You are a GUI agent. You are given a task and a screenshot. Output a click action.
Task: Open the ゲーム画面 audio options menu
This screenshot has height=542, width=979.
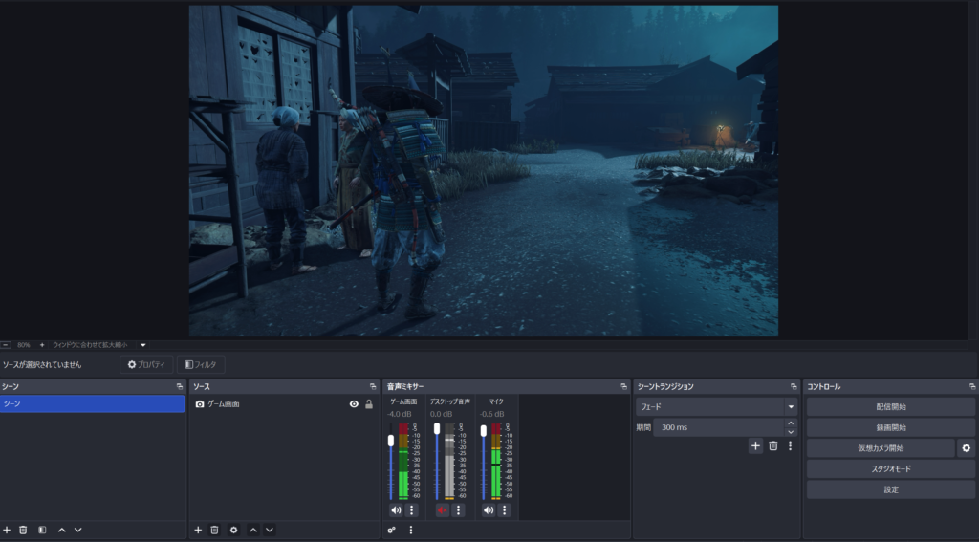412,510
